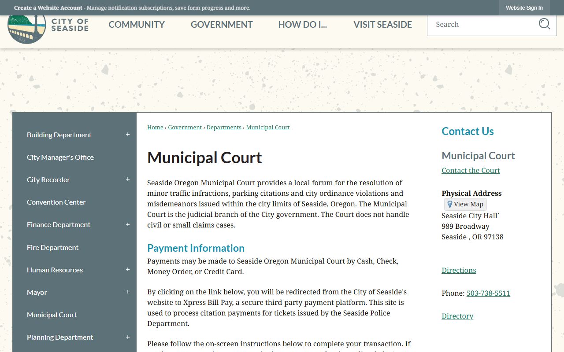Open the Government menu

point(222,25)
